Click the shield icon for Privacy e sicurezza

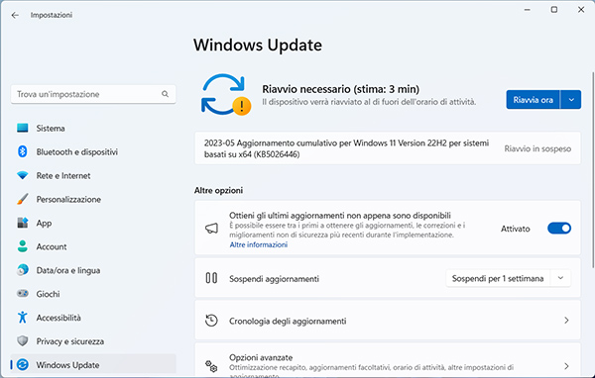[x=23, y=340]
